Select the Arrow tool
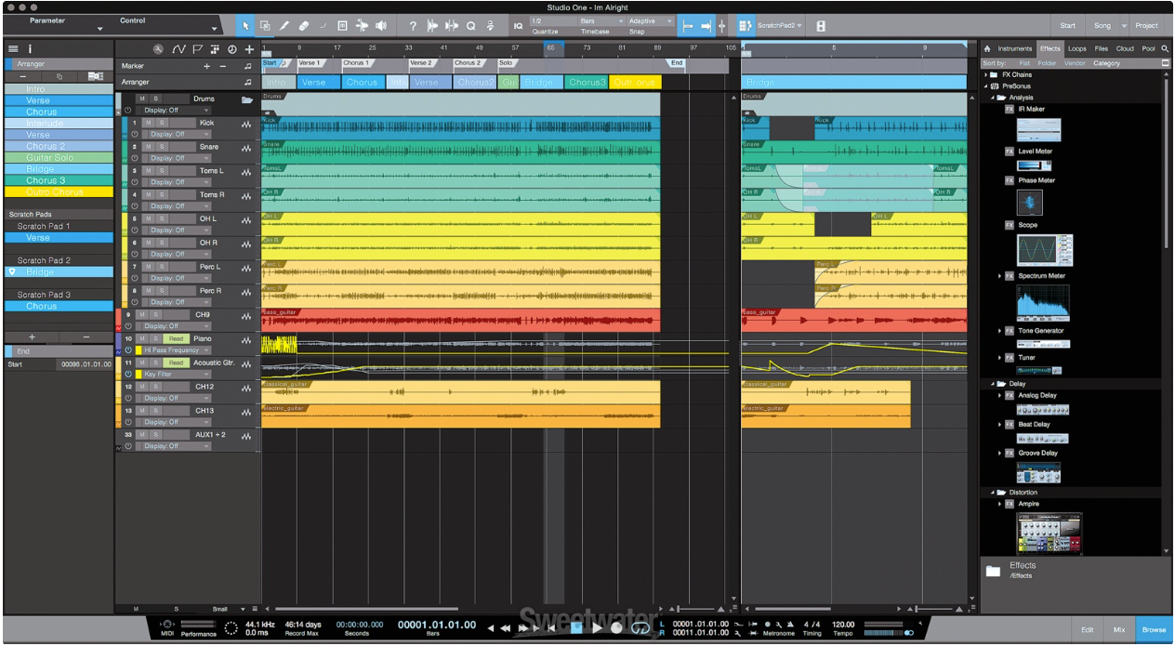This screenshot has width=1175, height=646. [x=246, y=25]
